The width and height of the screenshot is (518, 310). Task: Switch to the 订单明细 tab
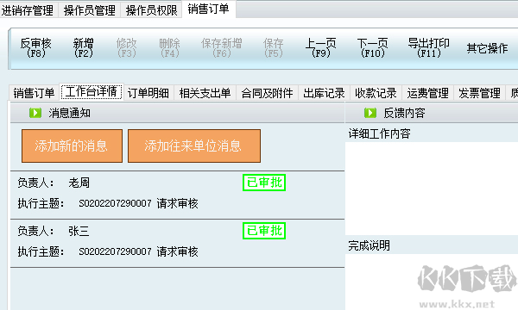click(x=148, y=93)
